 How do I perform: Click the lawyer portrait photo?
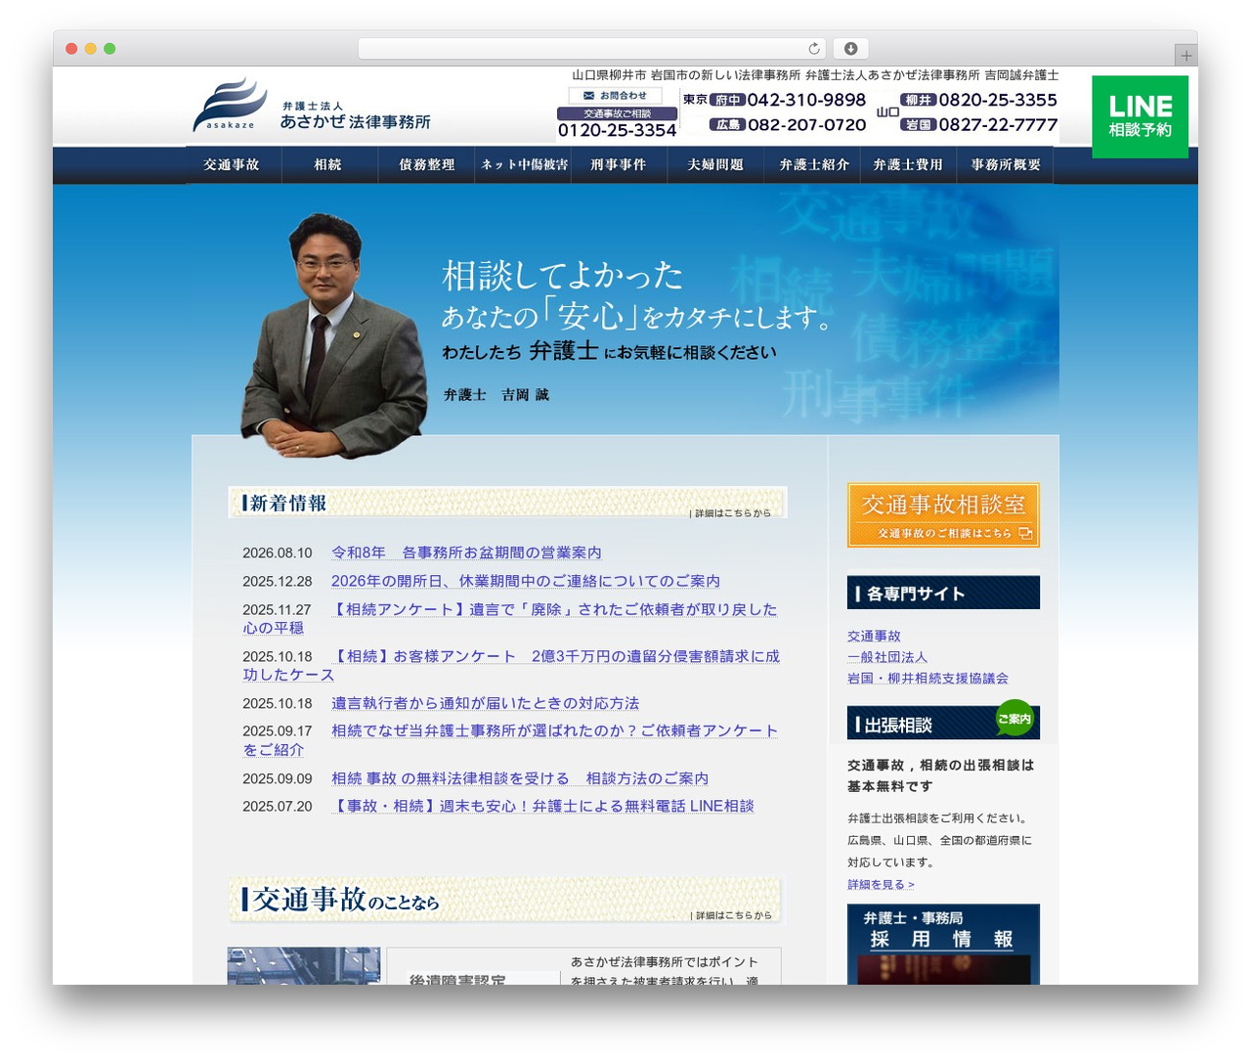click(x=333, y=335)
